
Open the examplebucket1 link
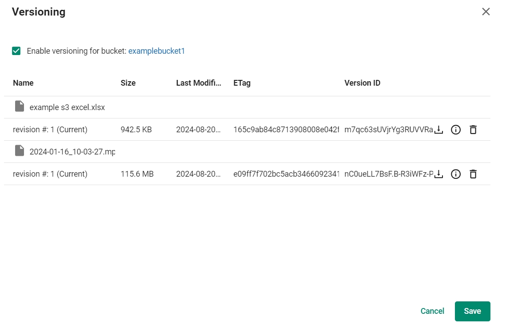pyautogui.click(x=156, y=51)
